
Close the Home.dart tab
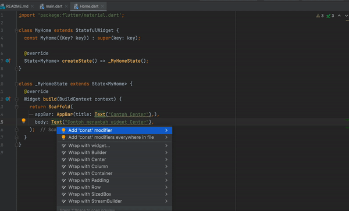pyautogui.click(x=102, y=6)
